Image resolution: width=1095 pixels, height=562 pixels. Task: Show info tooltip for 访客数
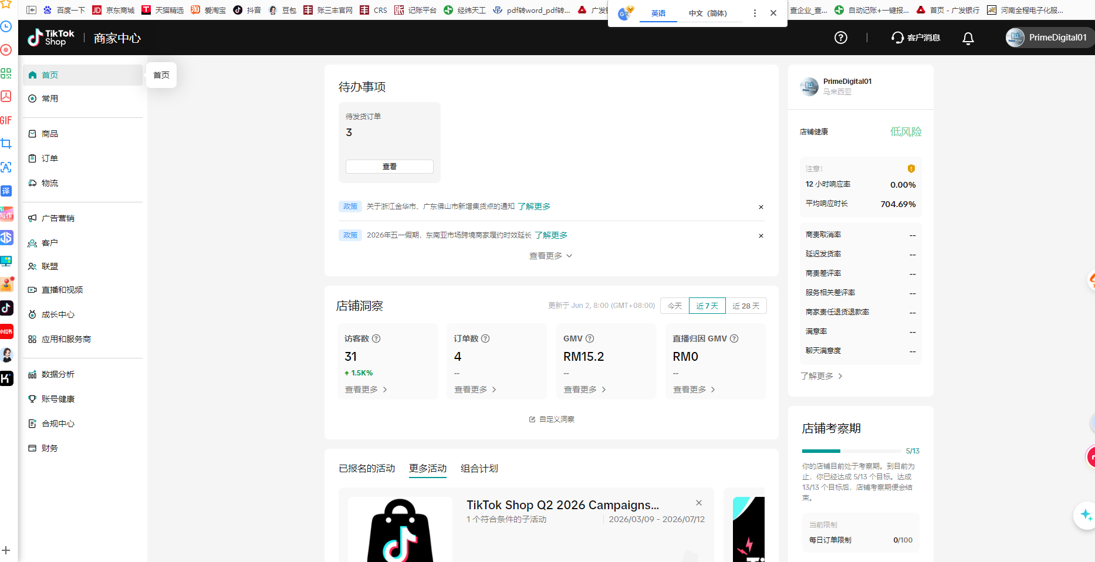click(x=377, y=338)
